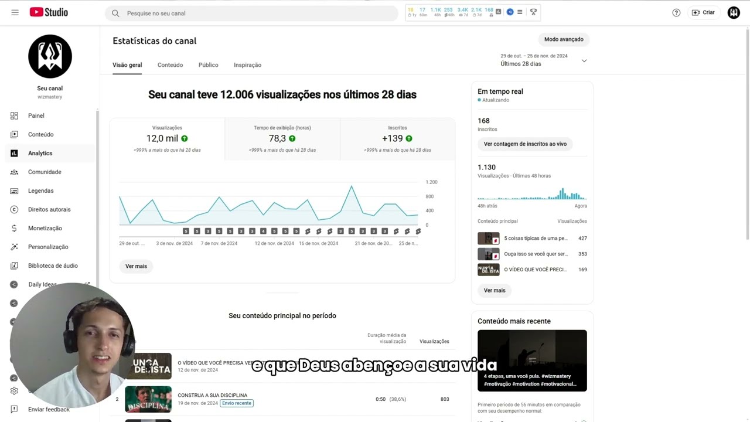Image resolution: width=750 pixels, height=422 pixels.
Task: Select the Visualizações metric card
Action: 167,139
